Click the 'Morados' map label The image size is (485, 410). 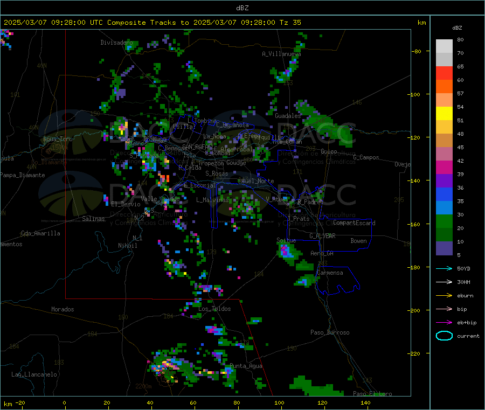point(63,309)
